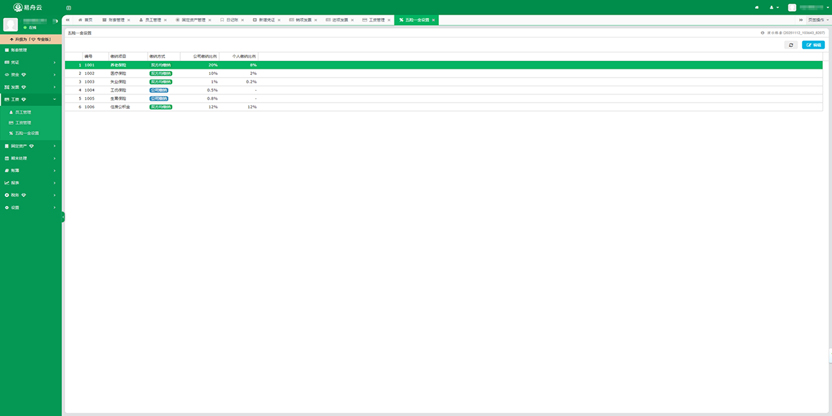Click the 升级为专业版 upgrade banner
The image size is (832, 416).
coord(31,39)
